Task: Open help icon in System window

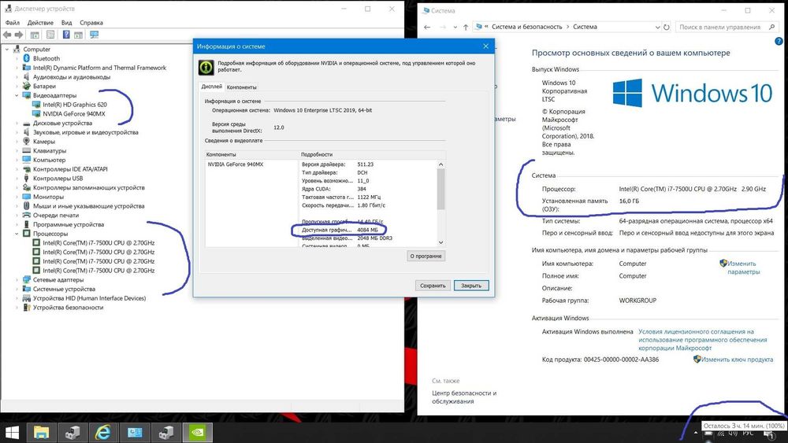Action: [779, 42]
